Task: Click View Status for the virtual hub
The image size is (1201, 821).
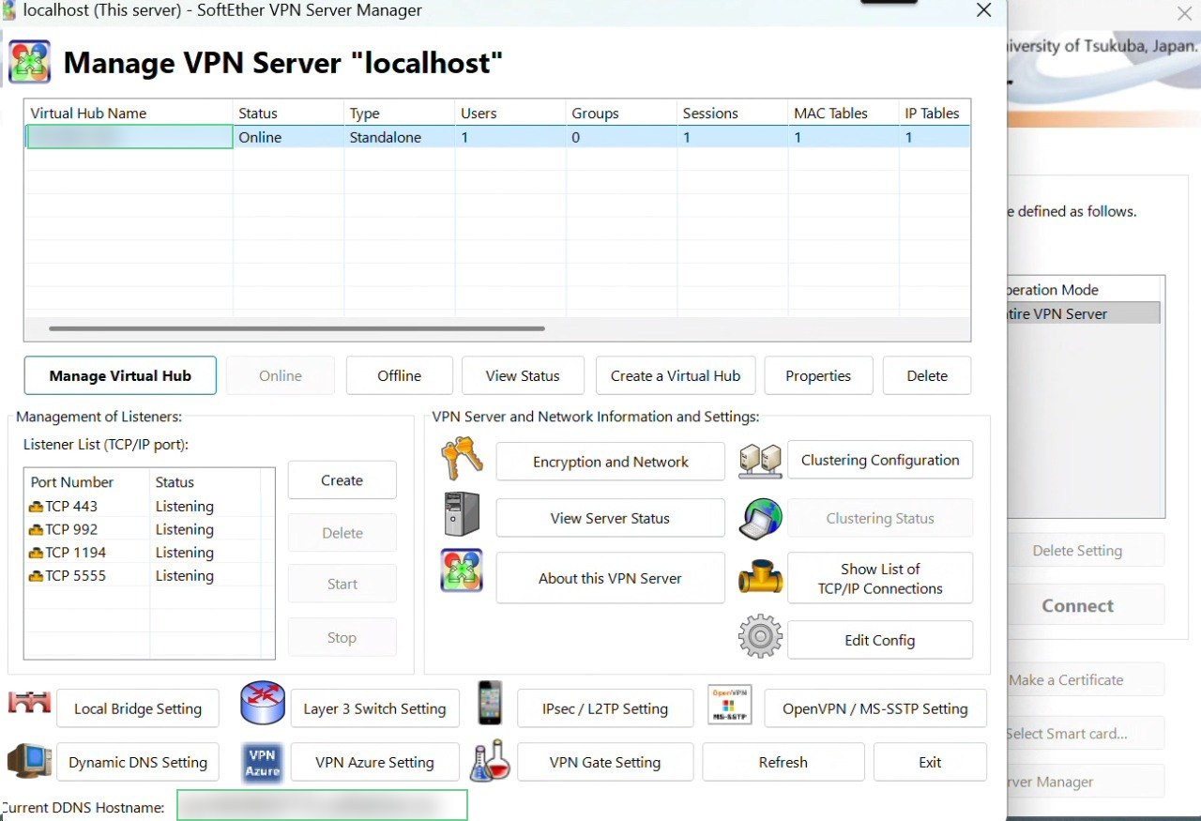Action: tap(523, 375)
